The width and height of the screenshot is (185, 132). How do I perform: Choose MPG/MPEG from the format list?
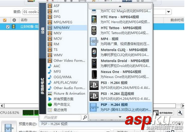67,22
